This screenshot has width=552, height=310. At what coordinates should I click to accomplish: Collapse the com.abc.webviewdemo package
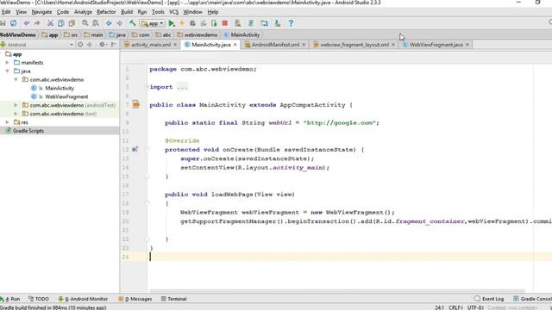tap(16, 79)
